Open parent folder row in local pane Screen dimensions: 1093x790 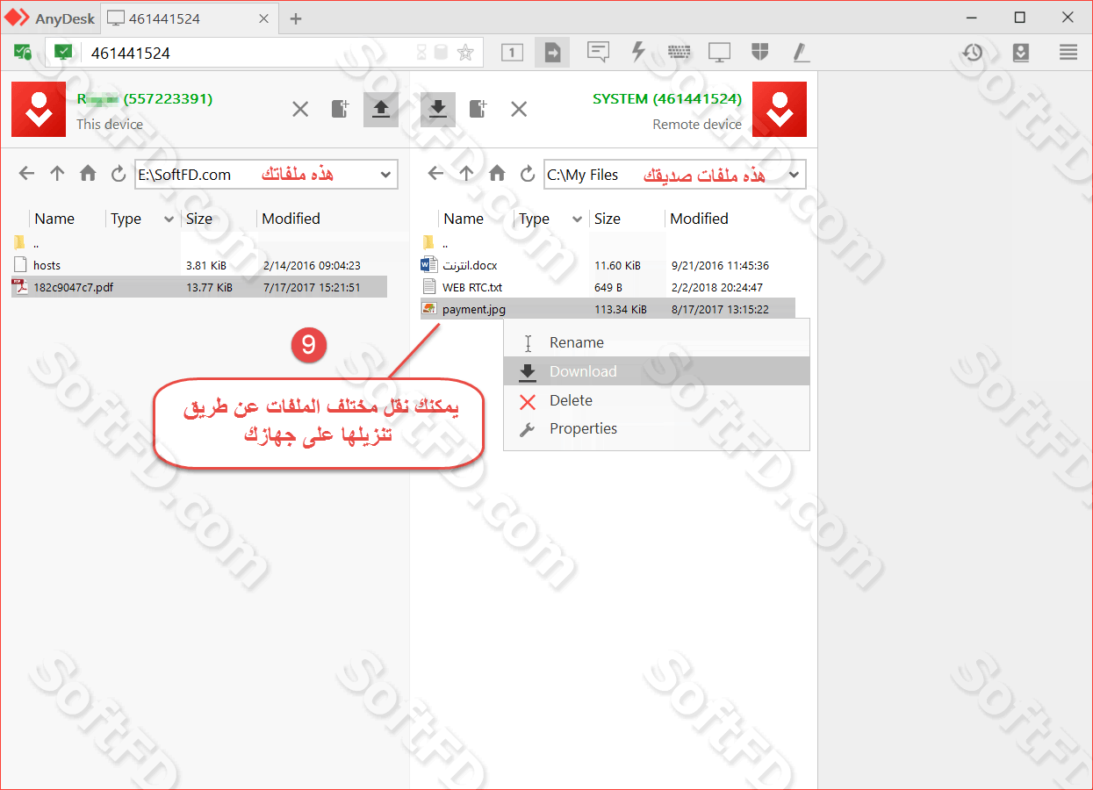tap(199, 243)
